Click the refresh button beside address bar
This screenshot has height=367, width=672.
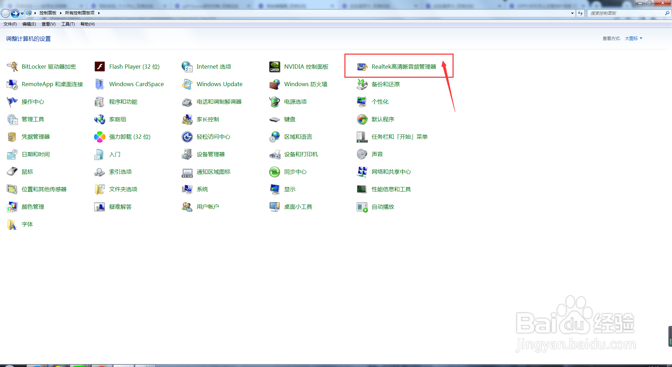pos(580,13)
